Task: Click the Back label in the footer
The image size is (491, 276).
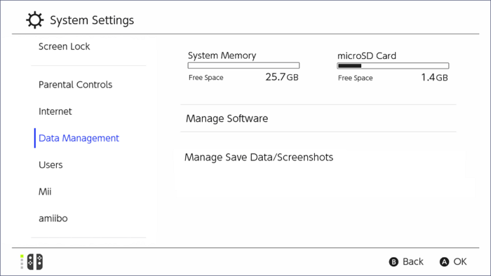Action: tap(412, 261)
